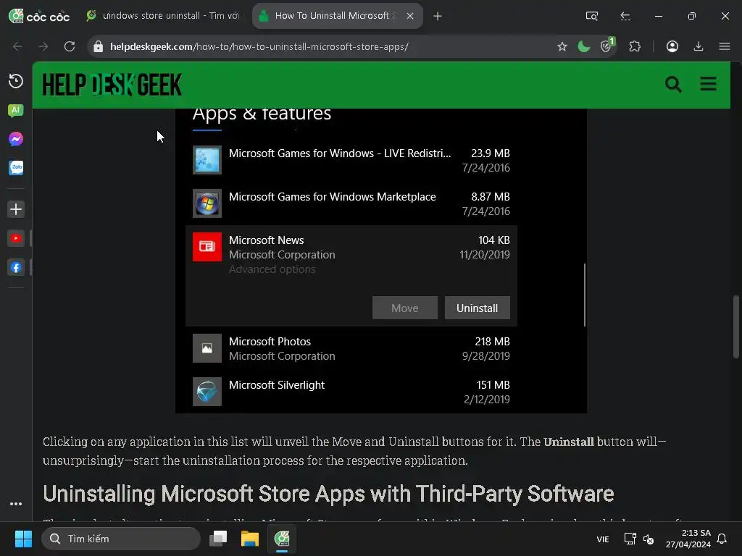Click the heading Uninstalling Microsoft Store Apps
742x556 pixels.
coord(328,494)
